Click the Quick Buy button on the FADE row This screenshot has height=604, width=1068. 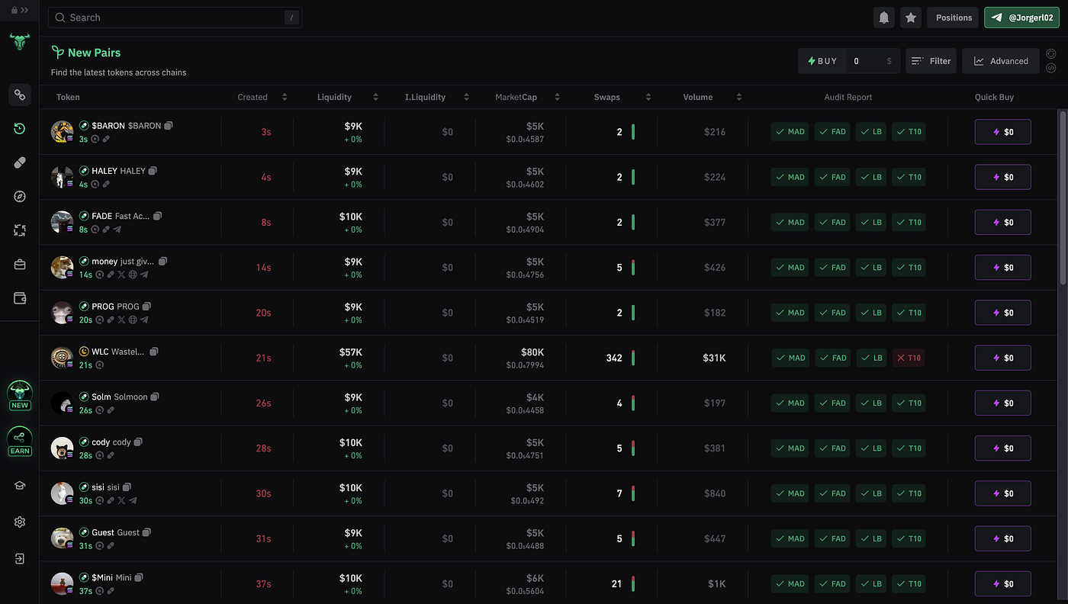1002,222
